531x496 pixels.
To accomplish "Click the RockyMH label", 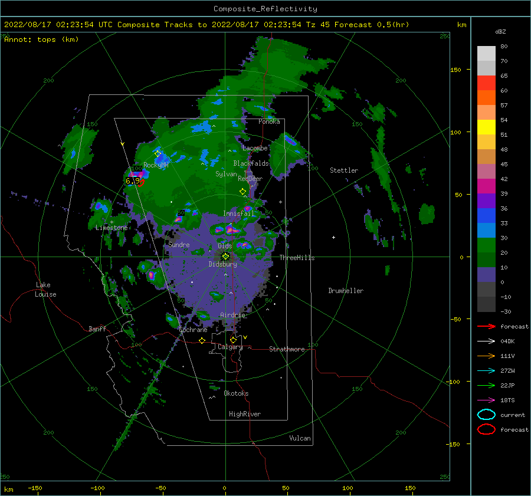I will 156,165.
